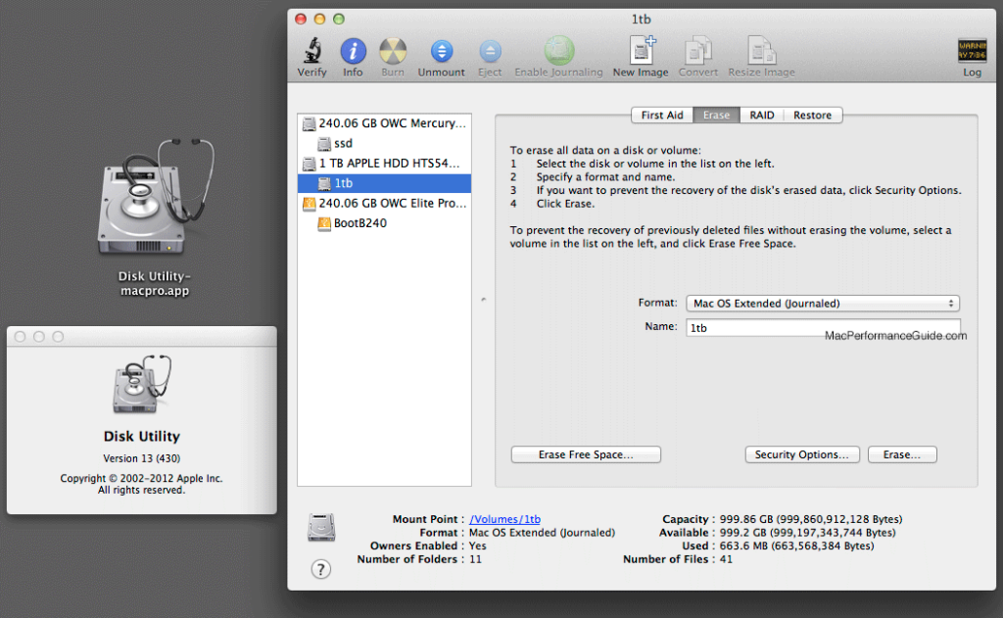Viewport: 1003px width, 618px height.
Task: Click the New Image toolbar icon
Action: pyautogui.click(x=641, y=52)
